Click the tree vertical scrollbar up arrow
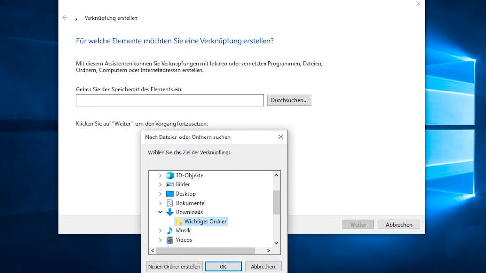This screenshot has width=486, height=273. click(276, 175)
